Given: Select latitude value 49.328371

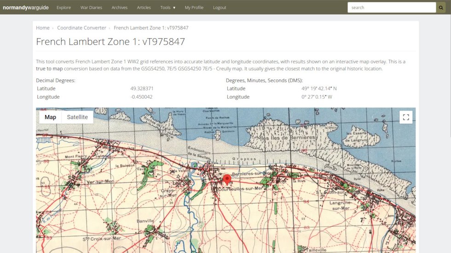Looking at the screenshot, I should point(142,88).
